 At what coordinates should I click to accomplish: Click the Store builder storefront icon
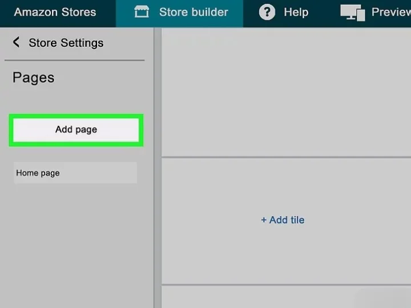(142, 12)
